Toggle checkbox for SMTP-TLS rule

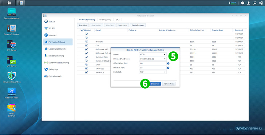(x=86, y=72)
